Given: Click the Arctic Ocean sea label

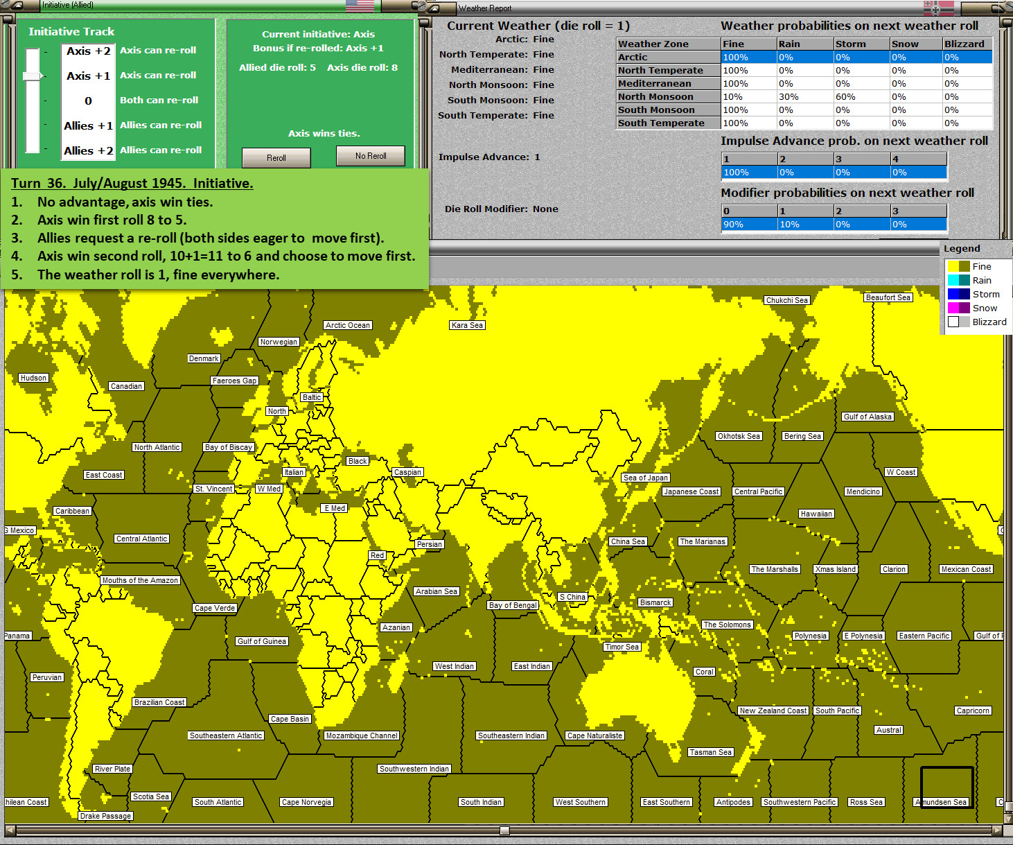Looking at the screenshot, I should 348,325.
